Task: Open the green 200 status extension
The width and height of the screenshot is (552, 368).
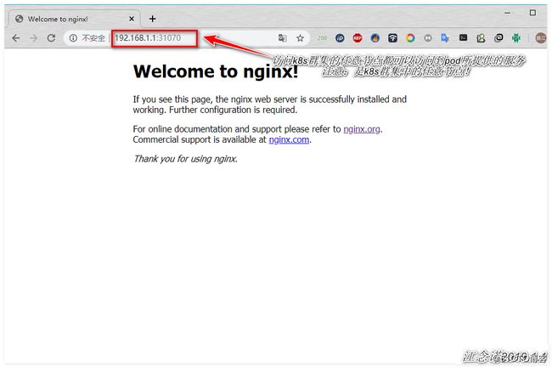Action: (321, 38)
